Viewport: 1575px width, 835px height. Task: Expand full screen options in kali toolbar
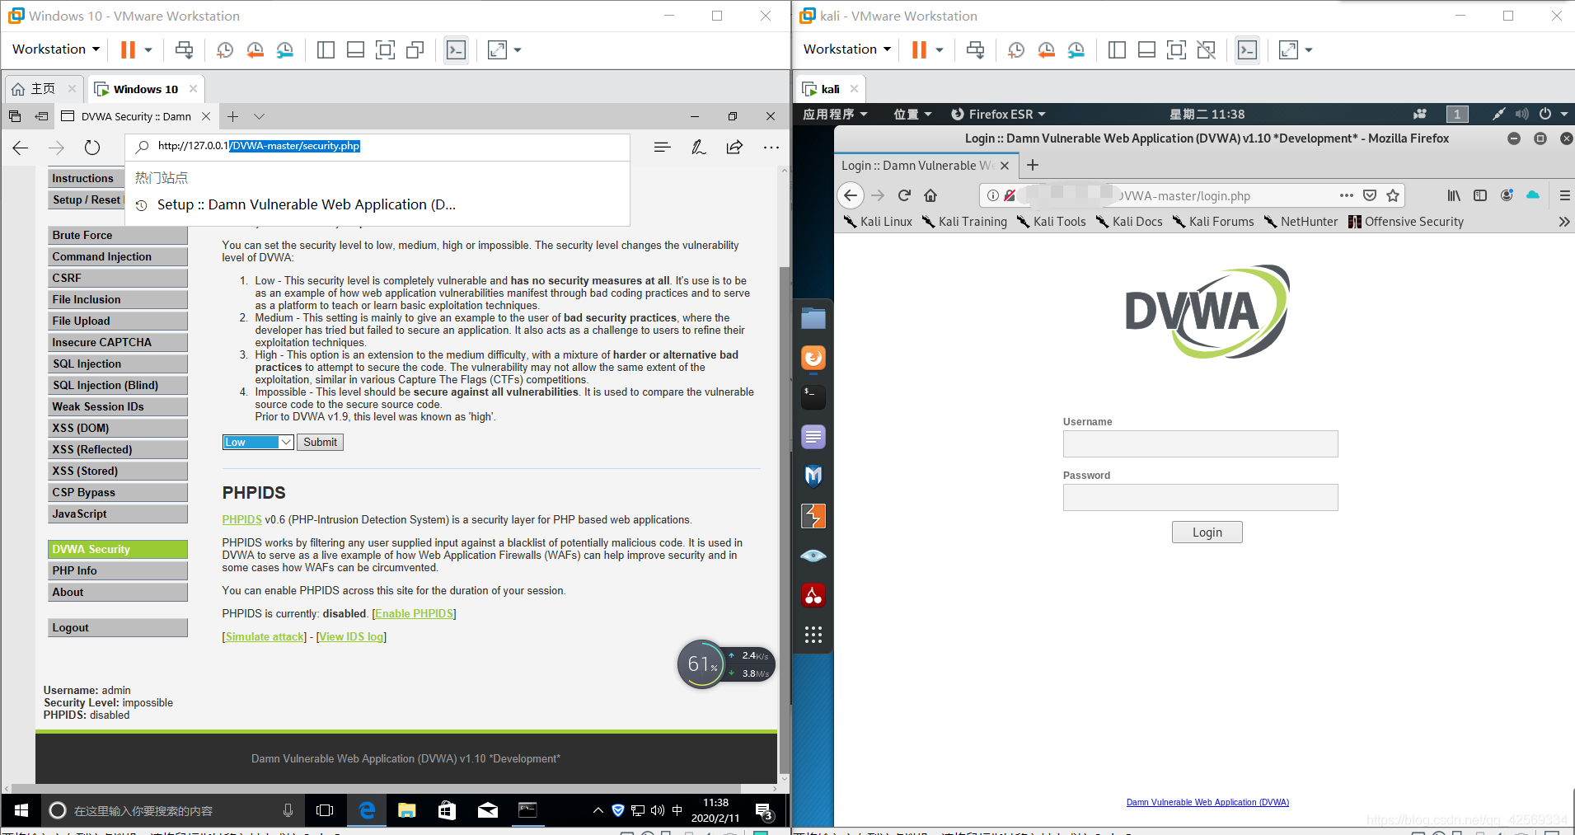[x=1309, y=49]
